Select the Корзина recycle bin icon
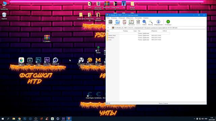This screenshot has width=216, height=121. (x=4, y=16)
